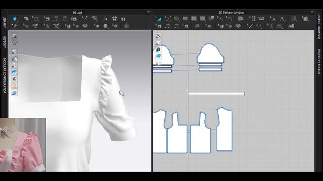Toggle the blue highlighted display icon in 3D sidebar
323x181 pixels.
click(14, 72)
